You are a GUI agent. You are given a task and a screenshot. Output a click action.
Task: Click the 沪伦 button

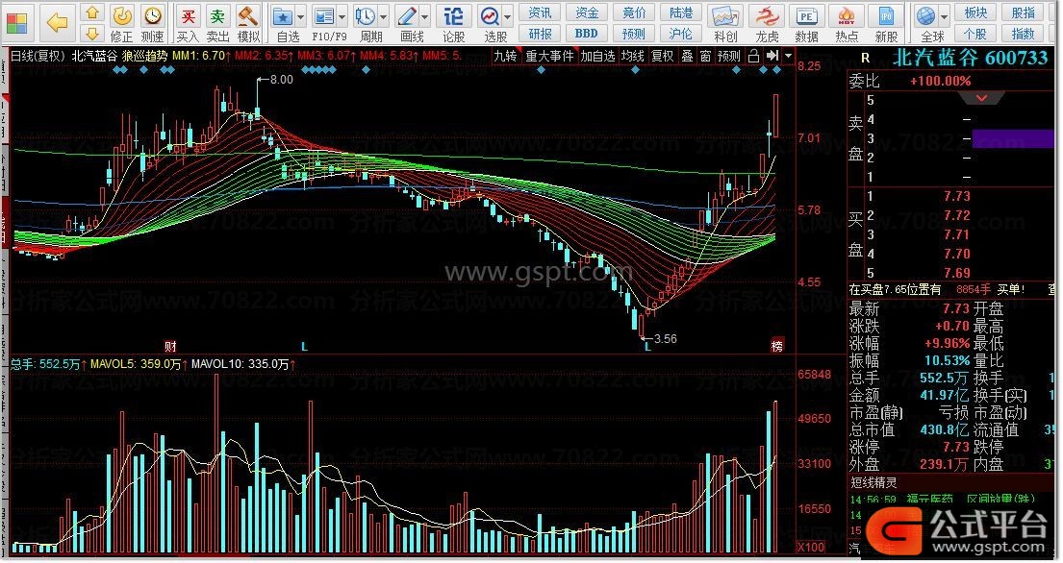681,34
